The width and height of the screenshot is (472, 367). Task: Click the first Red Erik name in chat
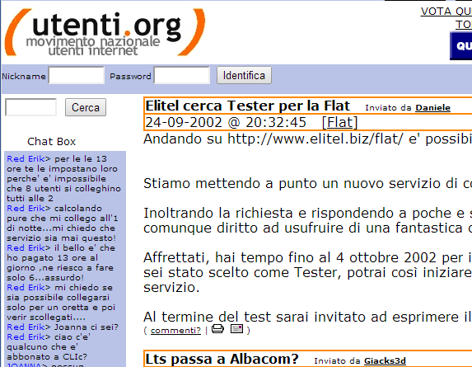[x=26, y=159]
